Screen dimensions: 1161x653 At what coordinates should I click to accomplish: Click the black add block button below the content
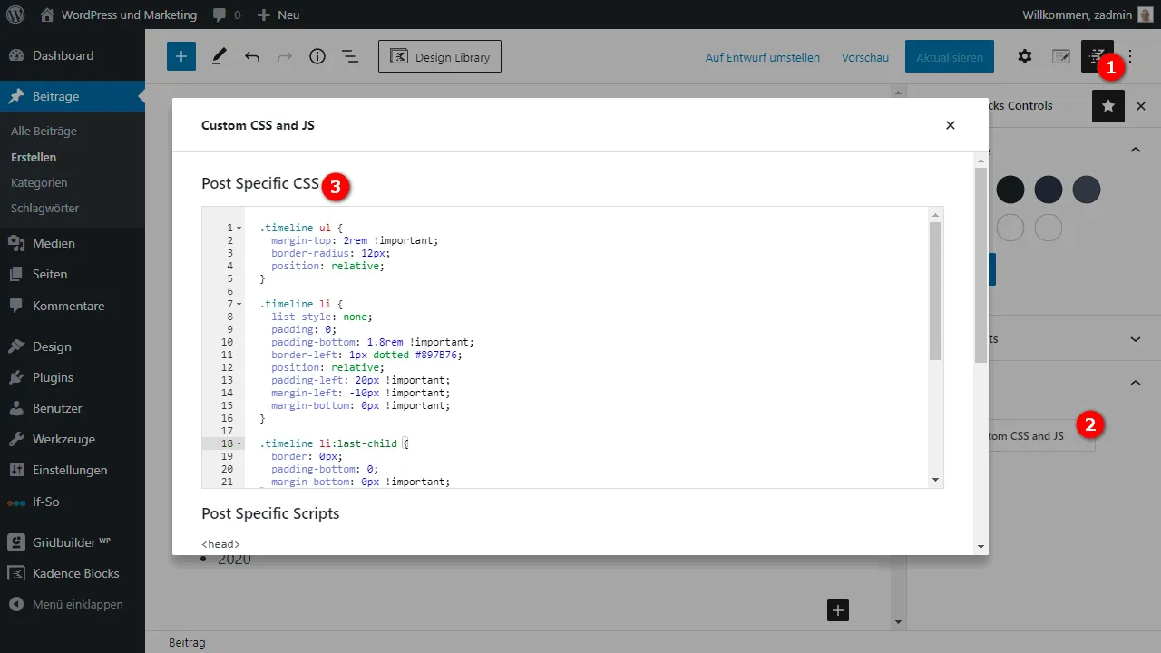[x=838, y=610]
